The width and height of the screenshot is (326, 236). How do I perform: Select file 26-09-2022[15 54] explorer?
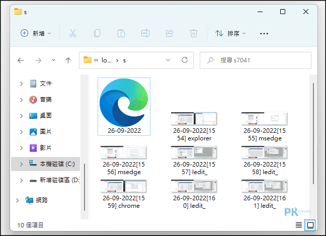[194, 127]
